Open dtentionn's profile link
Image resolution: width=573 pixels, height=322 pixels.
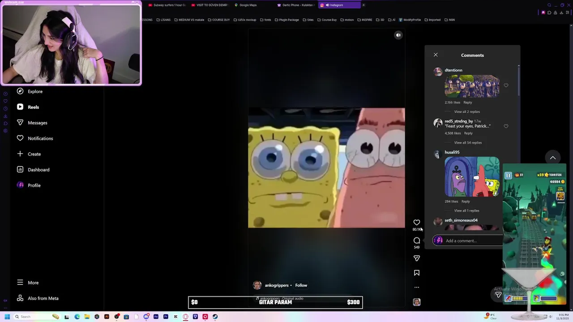(453, 70)
